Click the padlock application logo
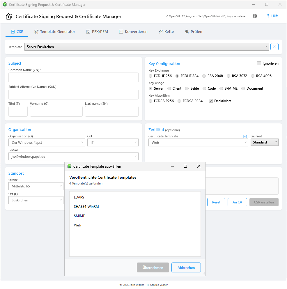Image resolution: width=287 pixels, height=289 pixels. 9,16
